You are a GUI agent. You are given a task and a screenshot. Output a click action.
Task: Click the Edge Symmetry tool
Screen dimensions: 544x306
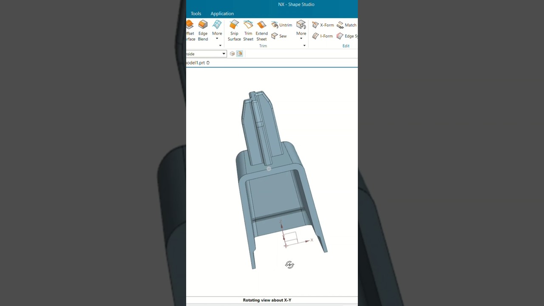click(x=347, y=36)
